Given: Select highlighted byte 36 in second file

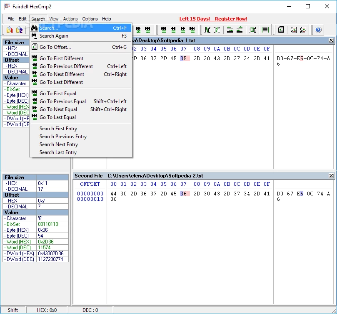Looking at the screenshot, I should tap(184, 194).
